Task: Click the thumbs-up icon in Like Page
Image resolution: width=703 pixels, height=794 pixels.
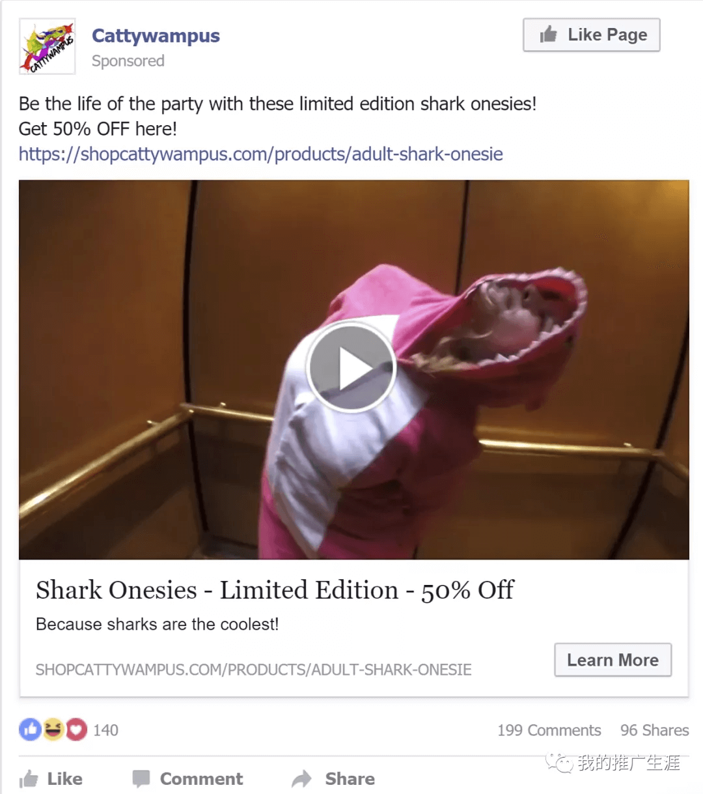Action: (549, 34)
